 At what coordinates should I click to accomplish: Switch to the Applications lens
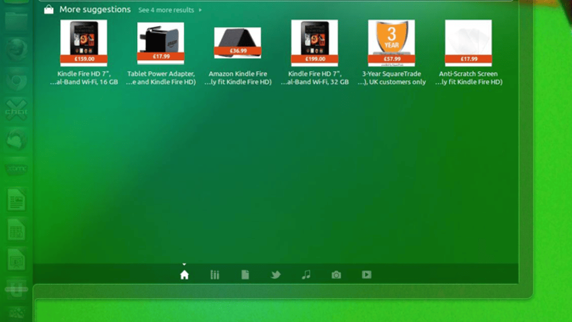point(214,275)
